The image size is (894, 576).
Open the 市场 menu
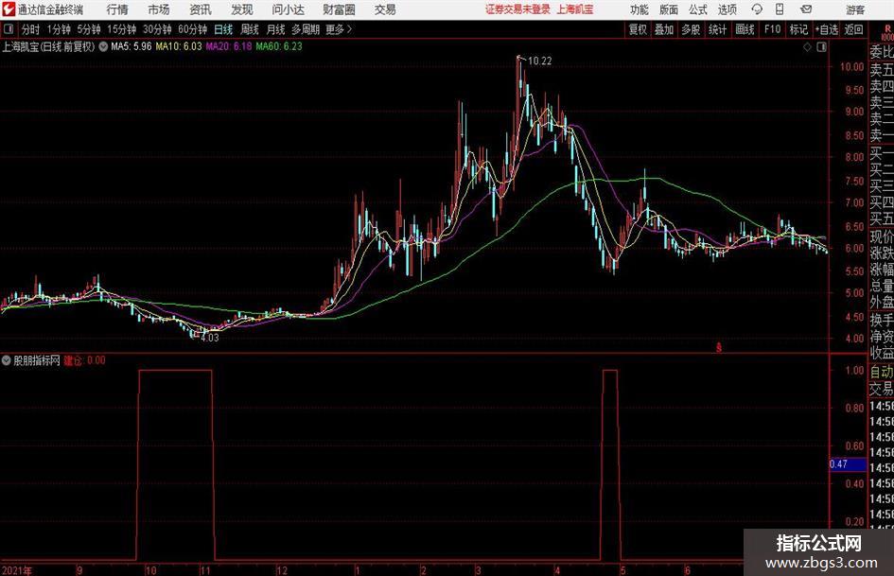159,9
